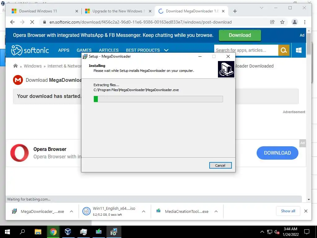
Task: Open the Chrome profile avatar
Action: pos(295,22)
